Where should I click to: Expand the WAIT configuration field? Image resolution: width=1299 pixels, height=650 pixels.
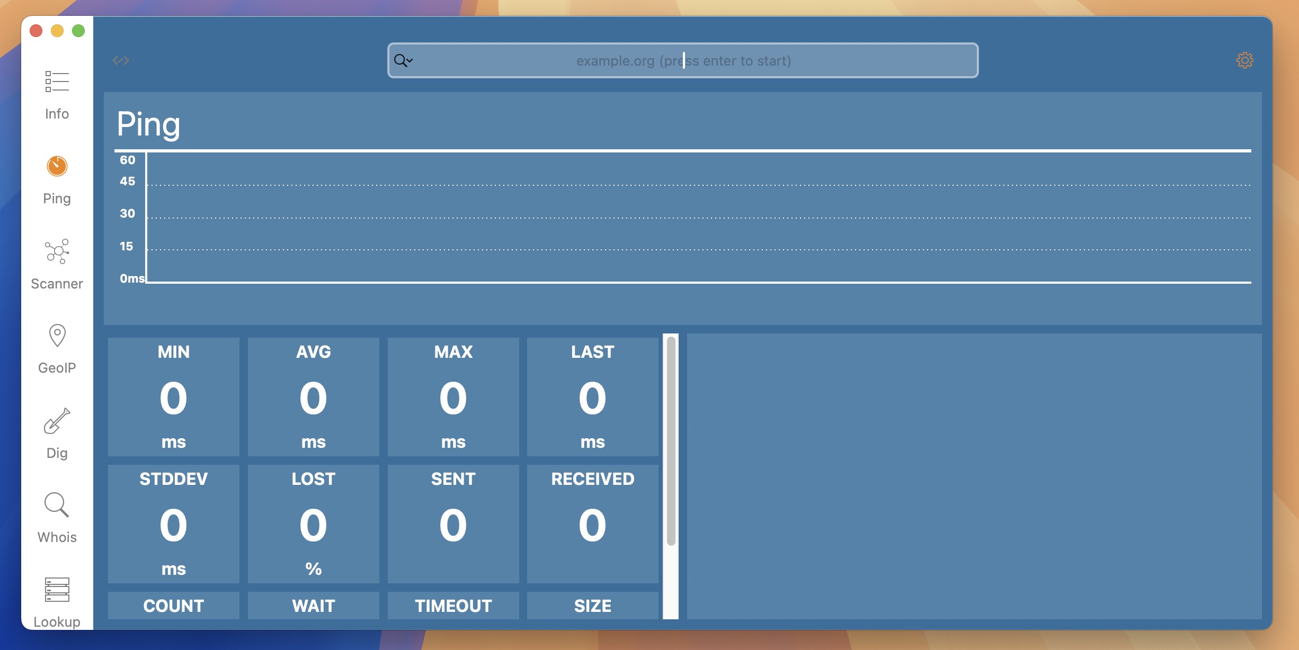314,605
